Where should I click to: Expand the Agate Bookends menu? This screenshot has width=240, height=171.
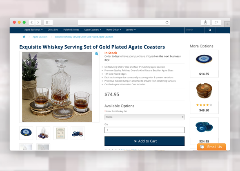(x=33, y=30)
